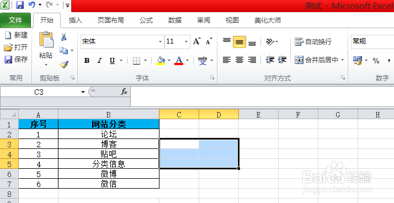This screenshot has width=394, height=203.
Task: Toggle 合并后居中 merge and center
Action: (x=316, y=60)
